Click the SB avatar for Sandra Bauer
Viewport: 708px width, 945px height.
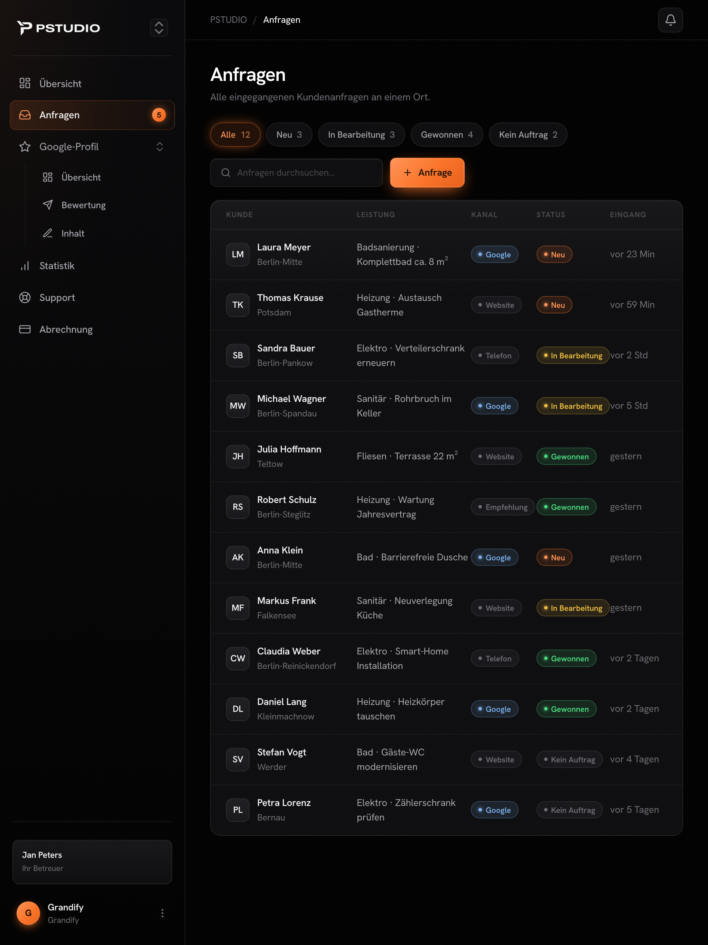pos(238,355)
